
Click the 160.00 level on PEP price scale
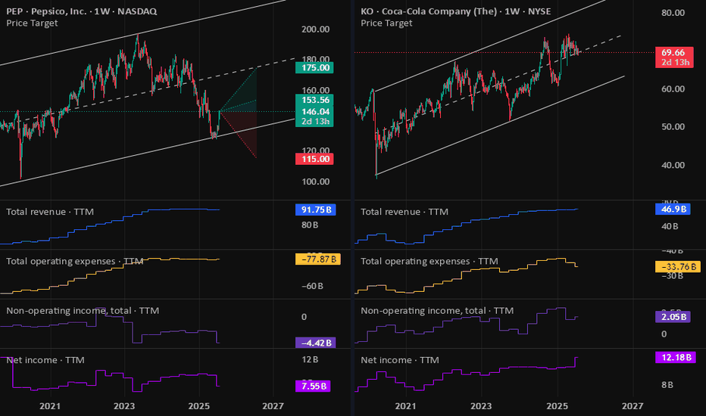315,90
